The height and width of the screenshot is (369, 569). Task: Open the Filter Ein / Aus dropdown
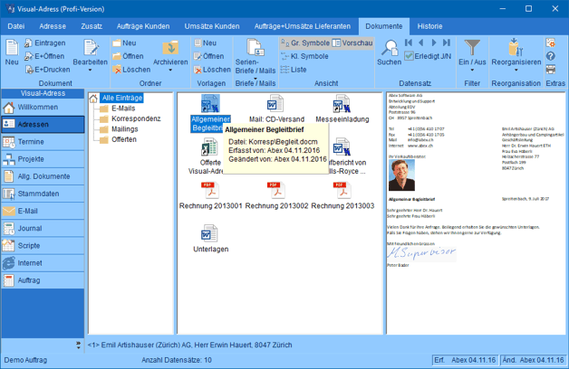tap(472, 70)
